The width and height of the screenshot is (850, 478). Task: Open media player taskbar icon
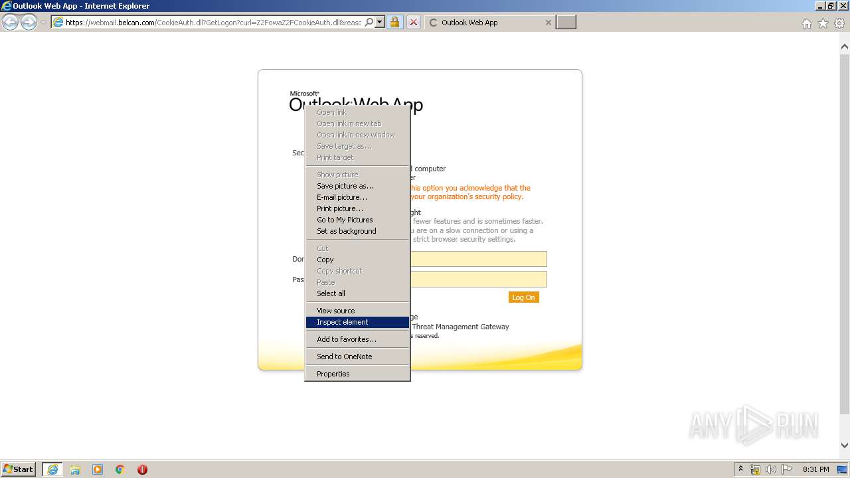click(98, 469)
